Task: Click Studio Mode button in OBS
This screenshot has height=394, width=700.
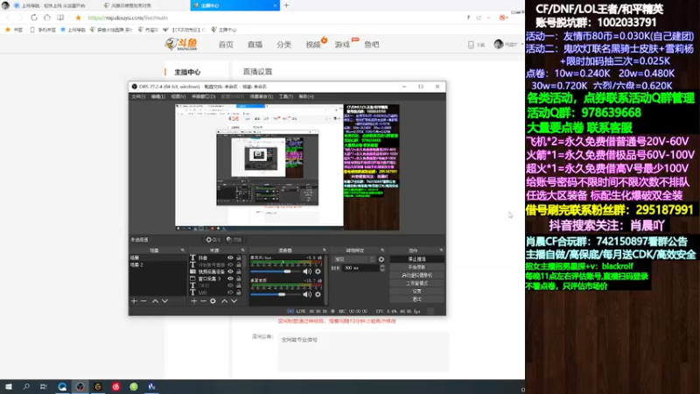Action: tap(417, 283)
